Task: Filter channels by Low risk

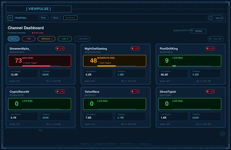Action: click(64, 39)
